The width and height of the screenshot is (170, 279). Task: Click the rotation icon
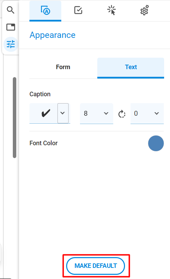(x=122, y=114)
